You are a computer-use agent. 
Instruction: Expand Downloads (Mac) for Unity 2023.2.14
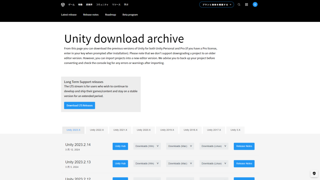tap(180, 146)
